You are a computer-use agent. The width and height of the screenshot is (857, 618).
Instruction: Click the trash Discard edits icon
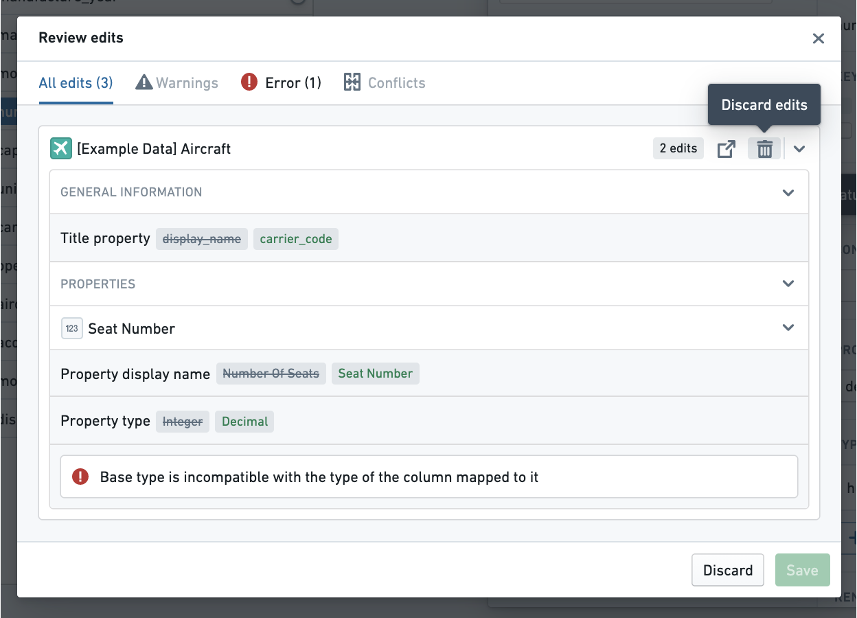[x=764, y=148]
